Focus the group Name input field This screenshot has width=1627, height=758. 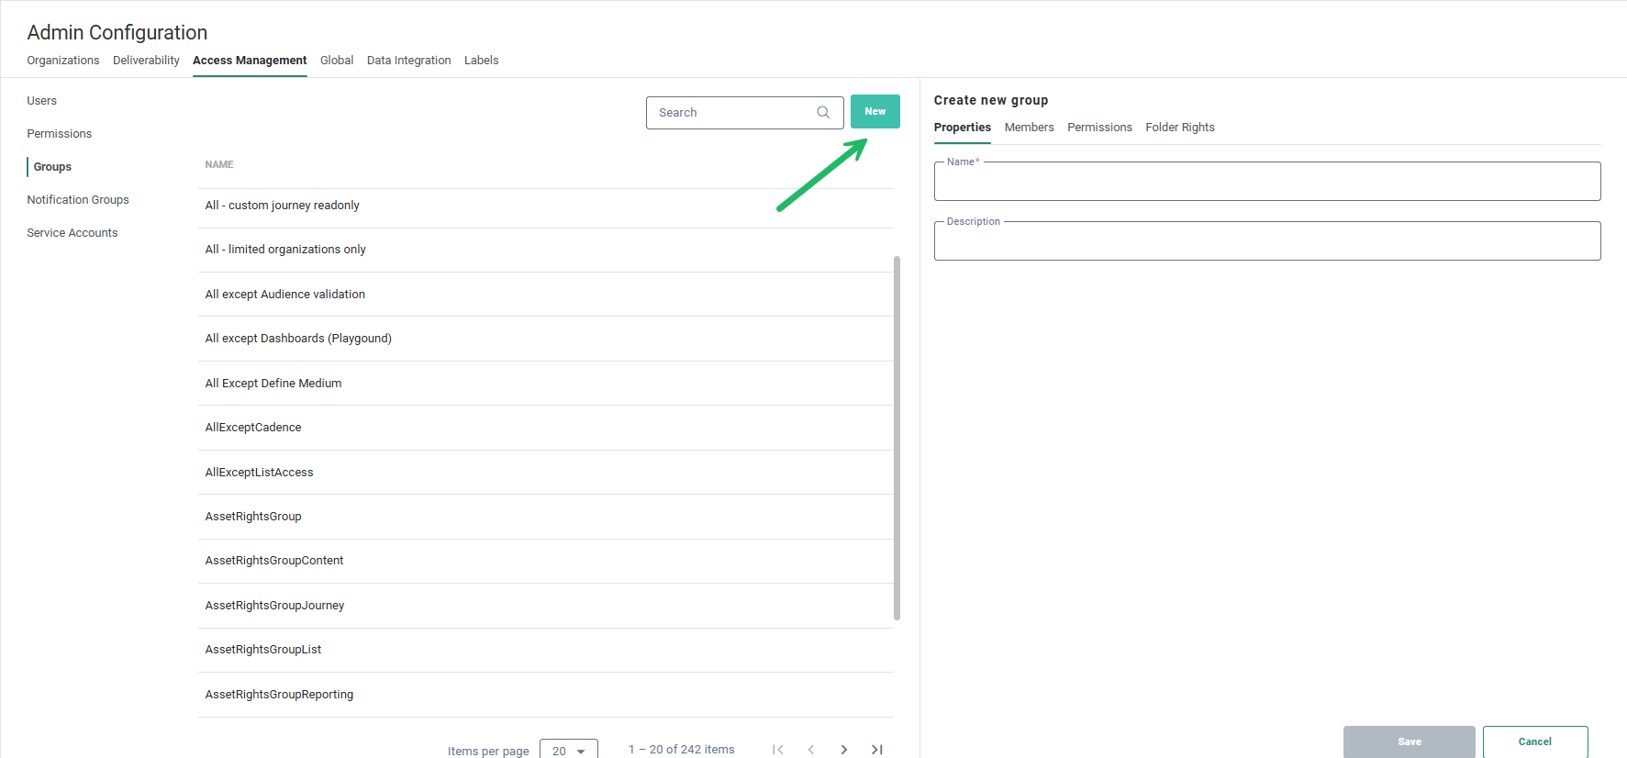point(1266,183)
